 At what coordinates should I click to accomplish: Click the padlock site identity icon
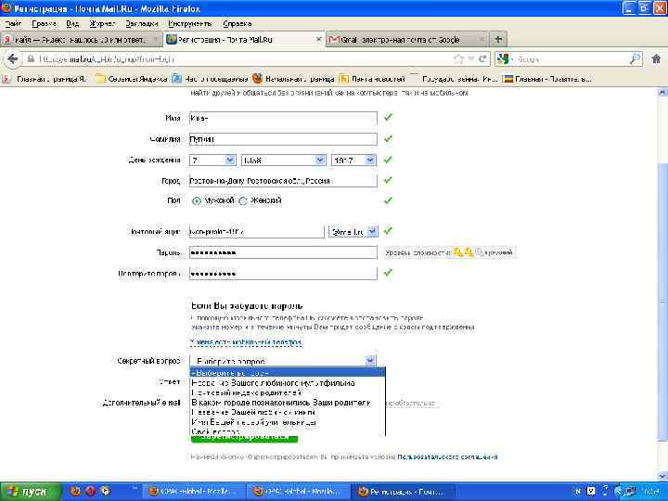click(31, 59)
